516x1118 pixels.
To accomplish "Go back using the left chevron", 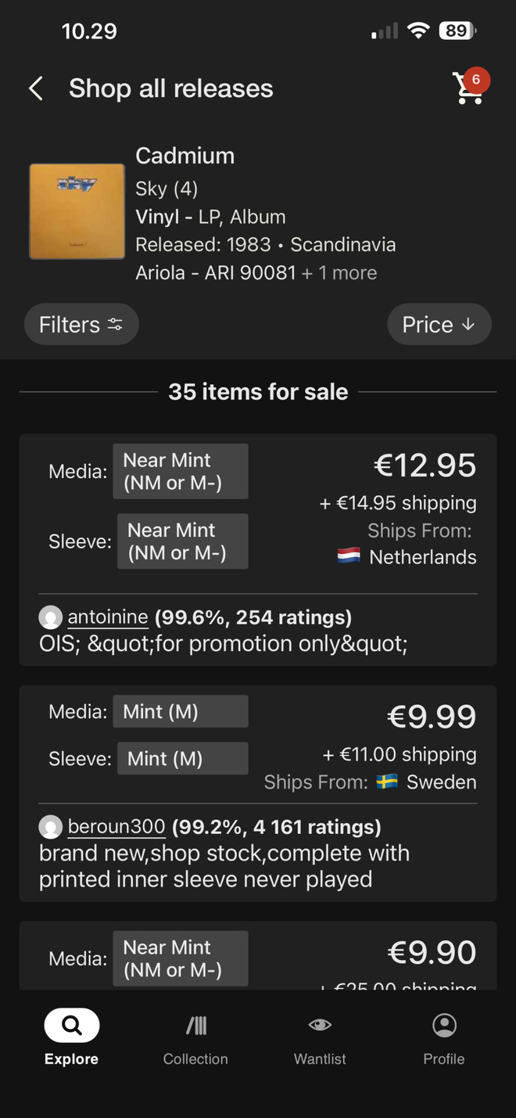I will (36, 88).
